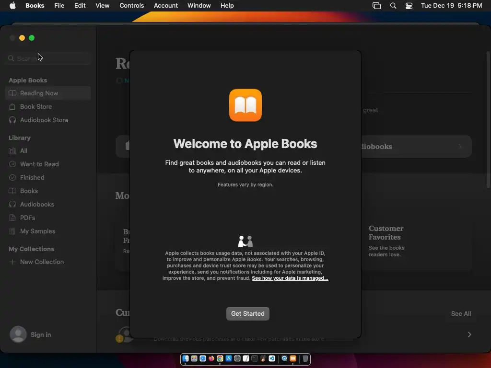Image resolution: width=491 pixels, height=368 pixels.
Task: Open the Help menu
Action: coord(227,5)
